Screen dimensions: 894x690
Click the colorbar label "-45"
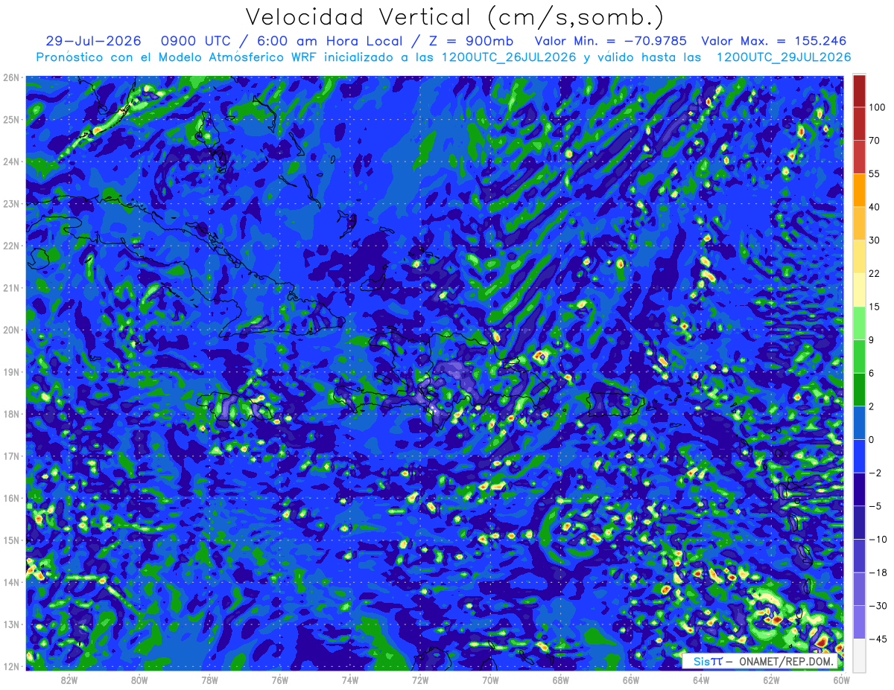[878, 639]
